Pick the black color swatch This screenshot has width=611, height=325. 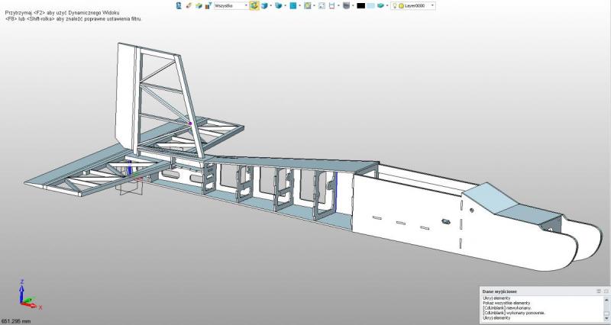click(361, 5)
